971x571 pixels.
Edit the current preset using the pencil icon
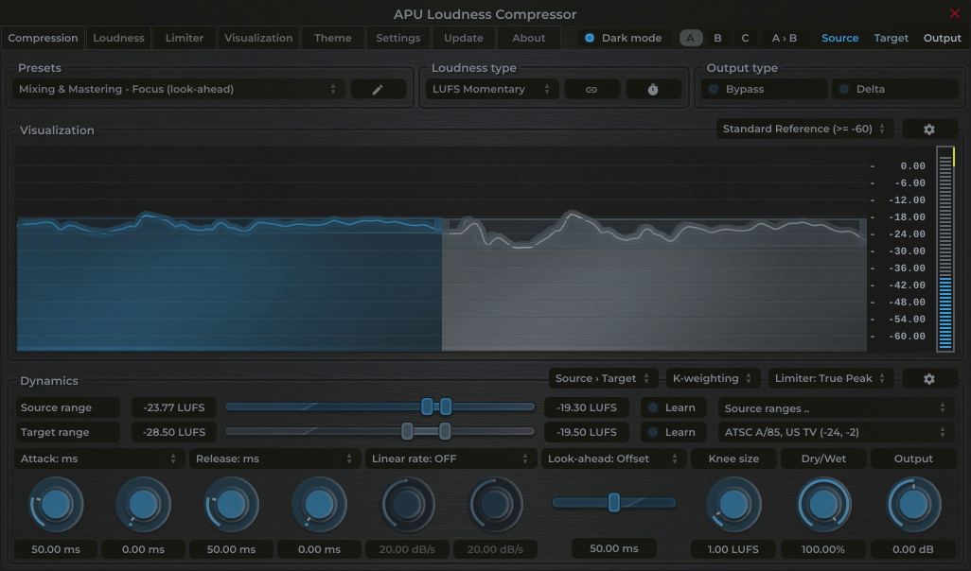[378, 89]
